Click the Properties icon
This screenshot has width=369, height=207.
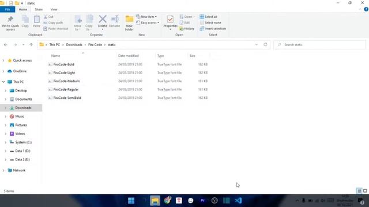[171, 19]
